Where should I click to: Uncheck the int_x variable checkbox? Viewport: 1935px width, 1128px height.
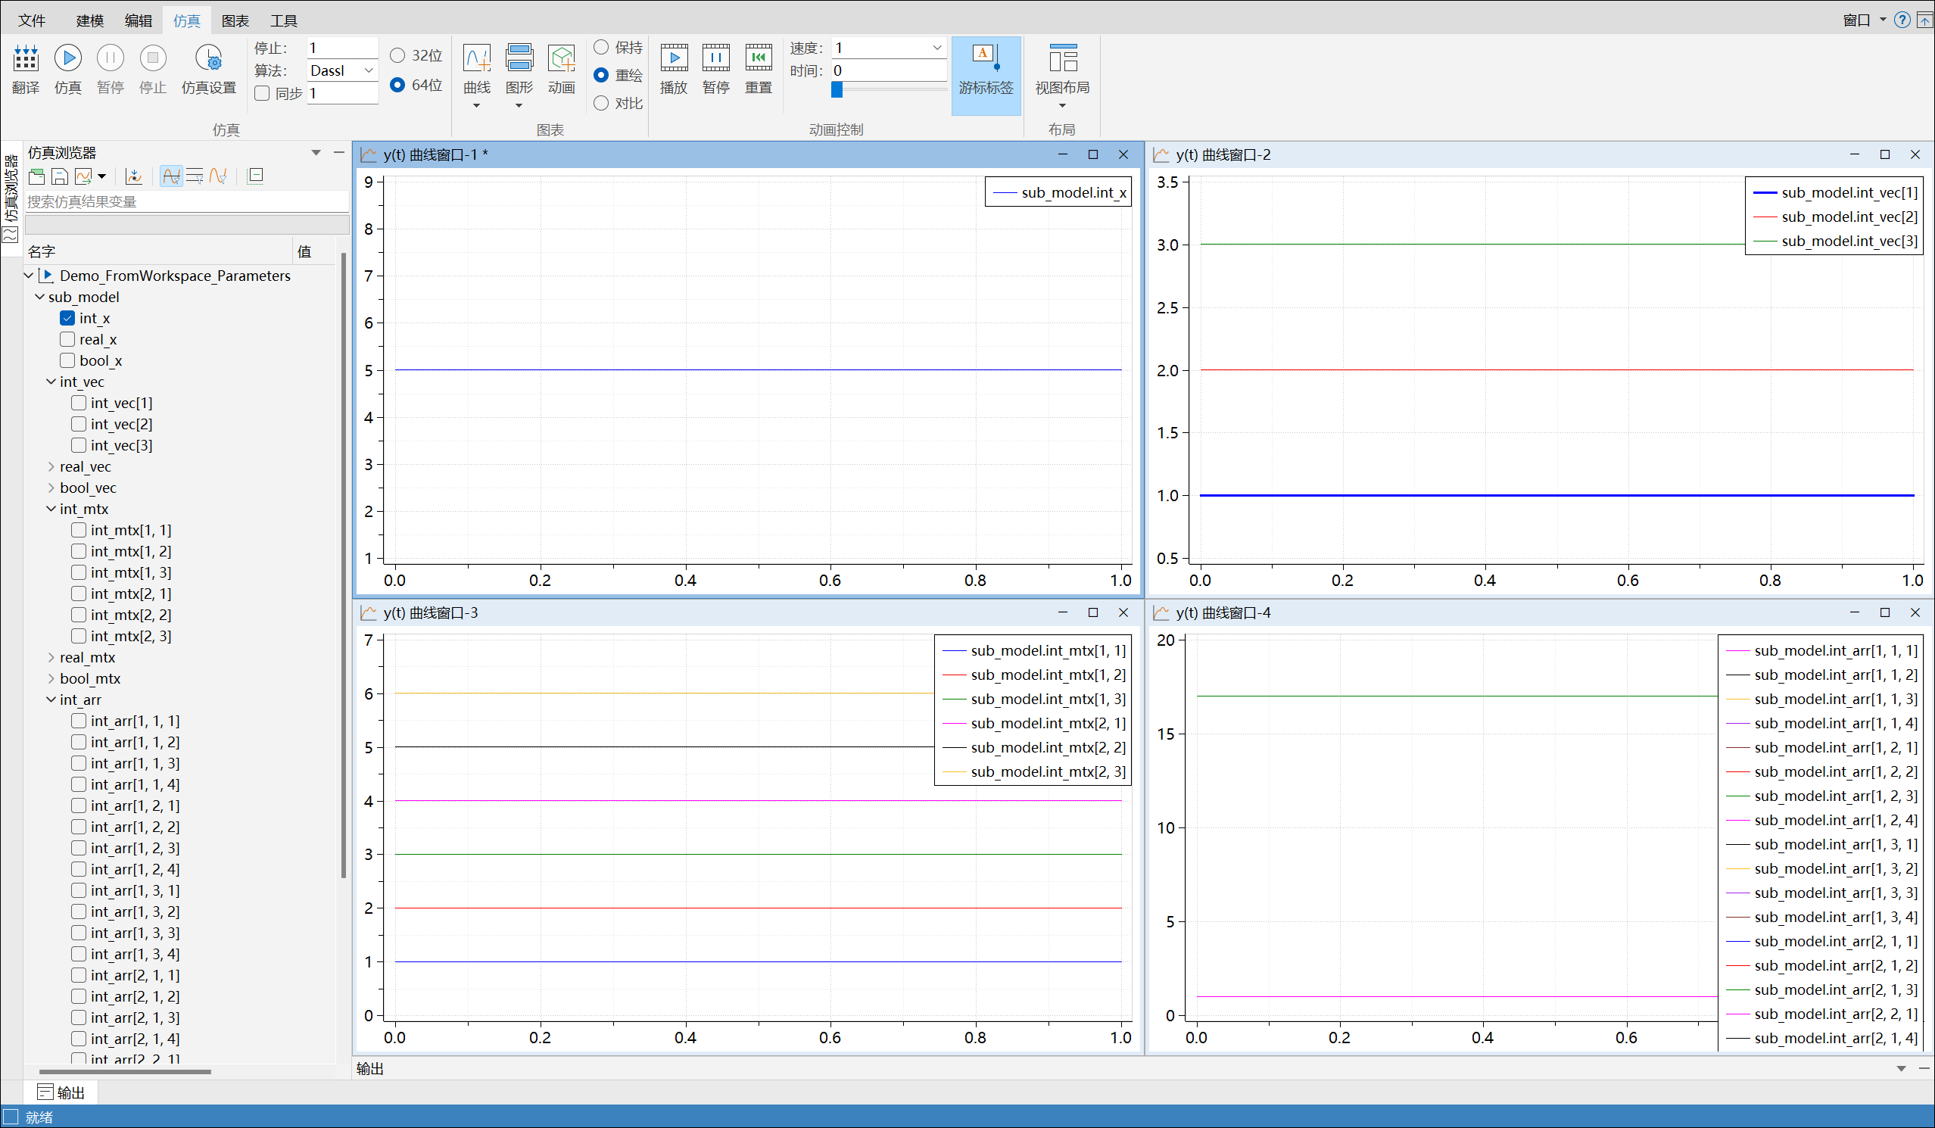click(67, 318)
